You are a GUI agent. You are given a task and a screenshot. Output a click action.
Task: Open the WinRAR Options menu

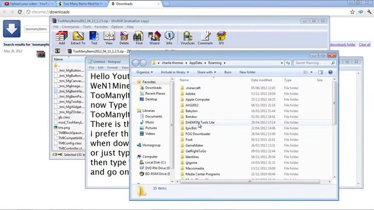(x=117, y=27)
